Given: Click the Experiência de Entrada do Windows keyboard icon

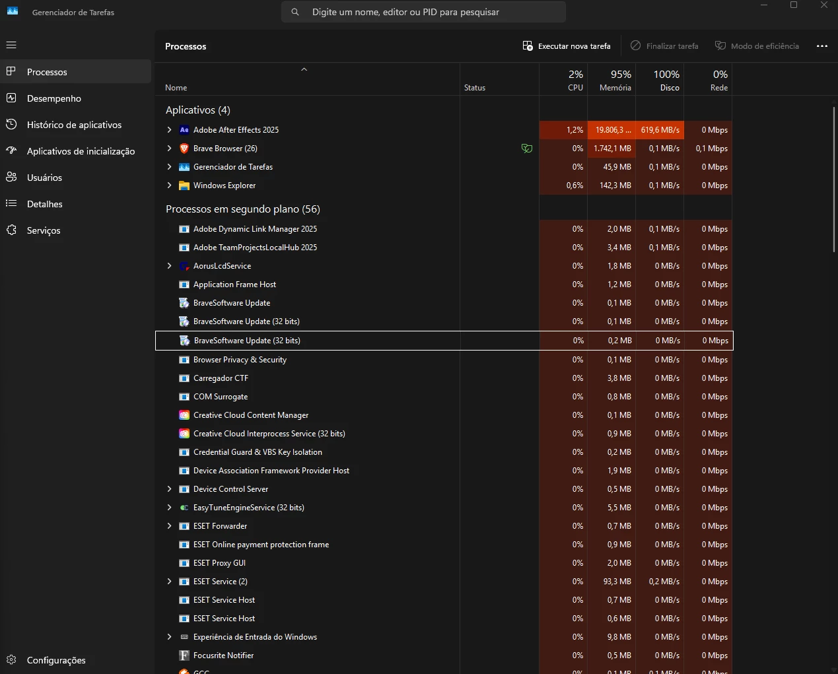Looking at the screenshot, I should click(x=184, y=637).
